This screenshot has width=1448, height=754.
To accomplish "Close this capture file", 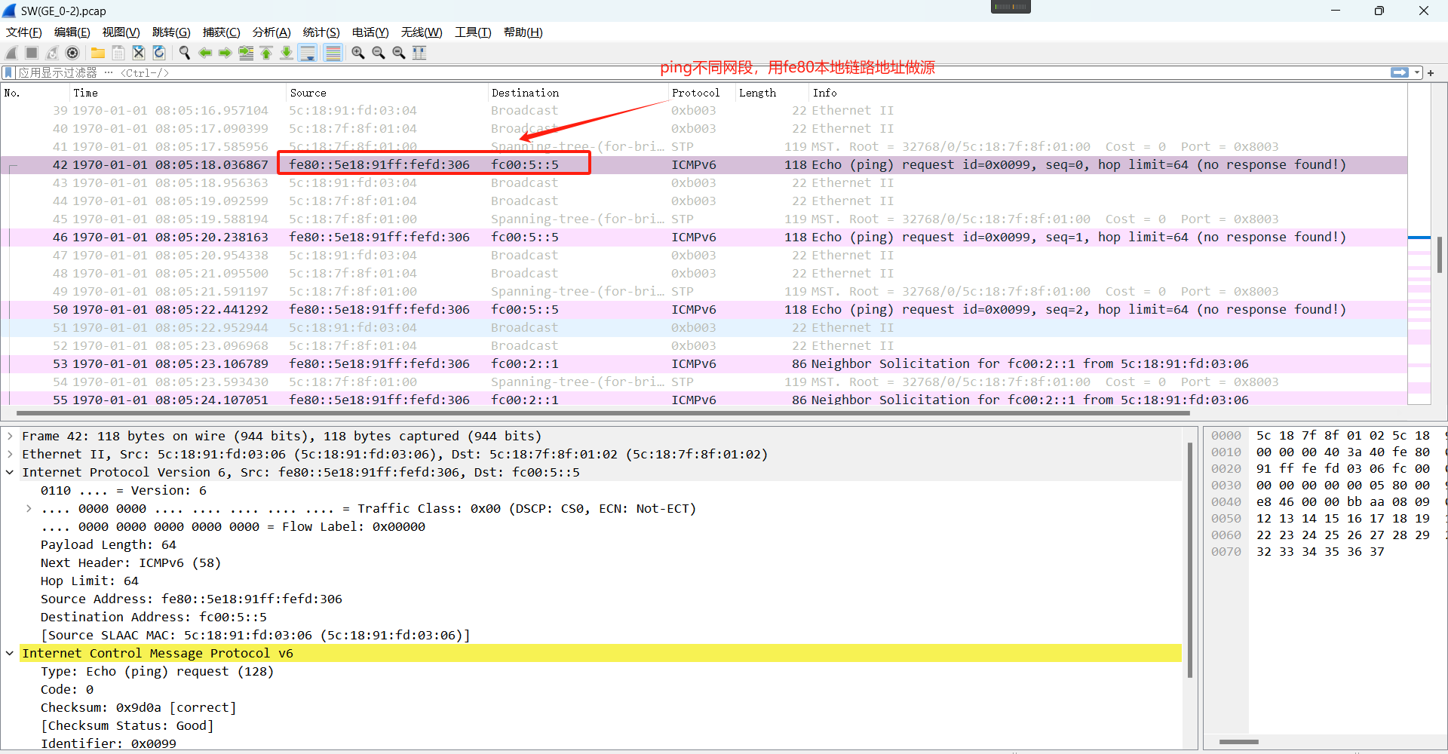I will 139,53.
